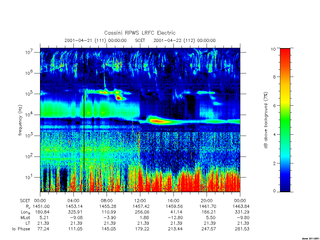Click the SCET 08:00 time tick label

(x=107, y=201)
